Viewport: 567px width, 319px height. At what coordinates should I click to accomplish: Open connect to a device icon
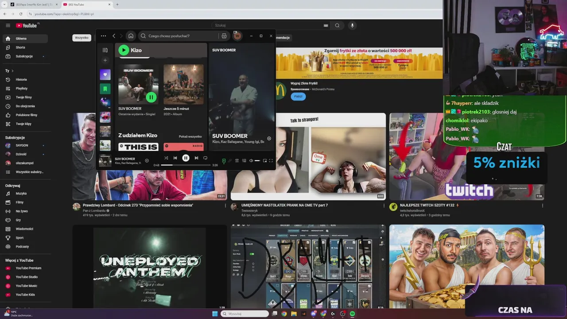(x=244, y=160)
